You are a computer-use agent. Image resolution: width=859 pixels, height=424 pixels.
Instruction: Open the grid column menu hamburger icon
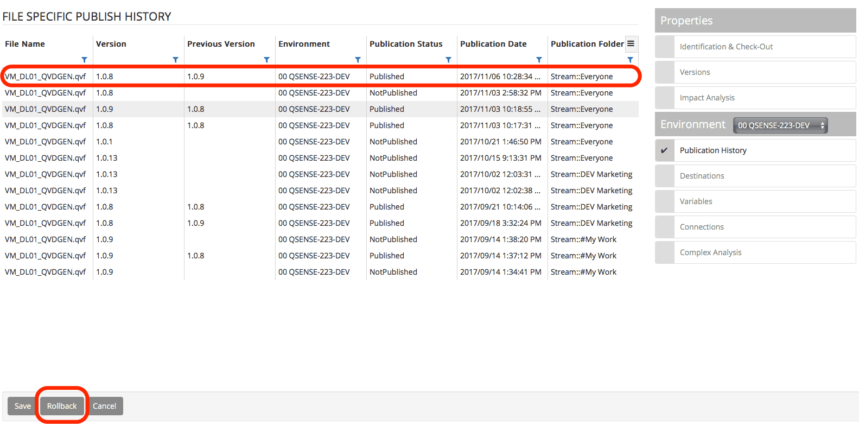pos(631,43)
